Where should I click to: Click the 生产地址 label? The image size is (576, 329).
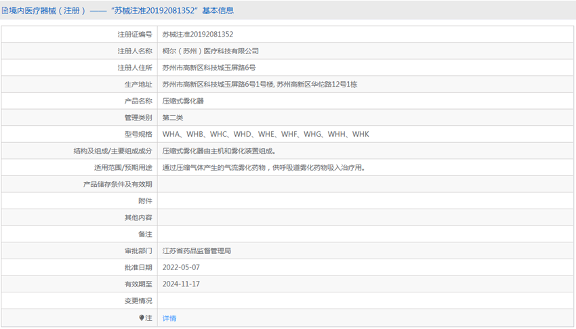pyautogui.click(x=138, y=85)
